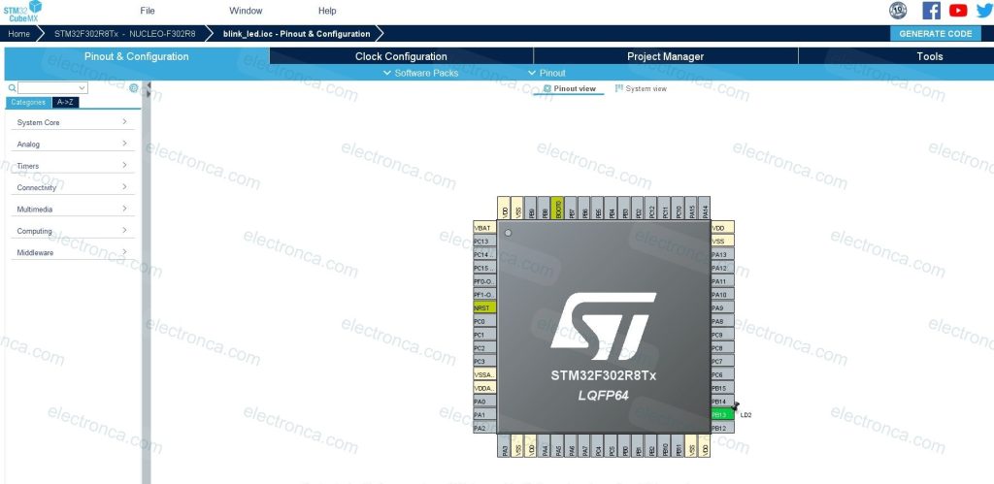The image size is (994, 484).
Task: Switch to System view
Action: pos(641,88)
